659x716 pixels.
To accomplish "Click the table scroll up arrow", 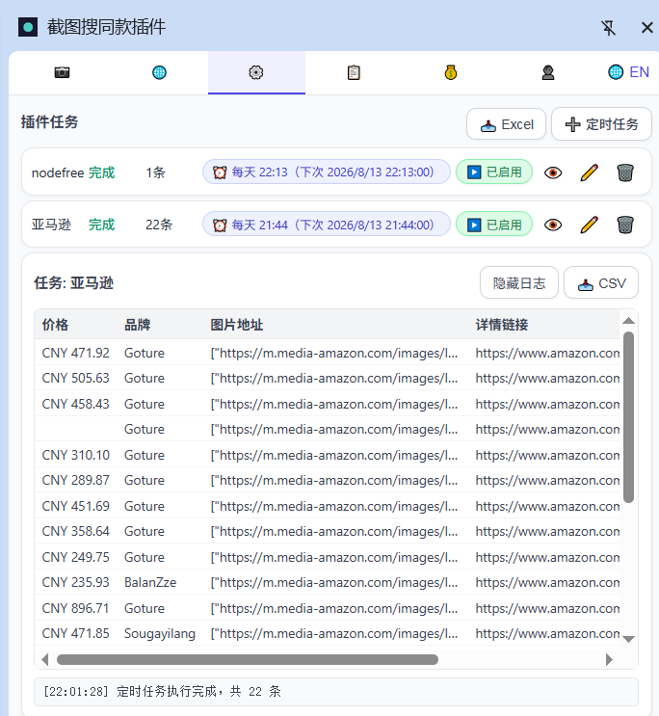I will pos(629,321).
